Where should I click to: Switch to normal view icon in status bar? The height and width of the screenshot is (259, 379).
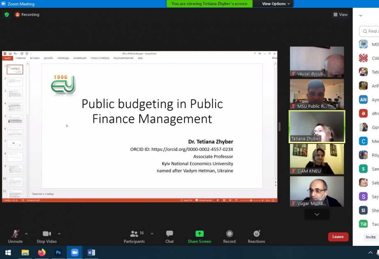[218, 201]
